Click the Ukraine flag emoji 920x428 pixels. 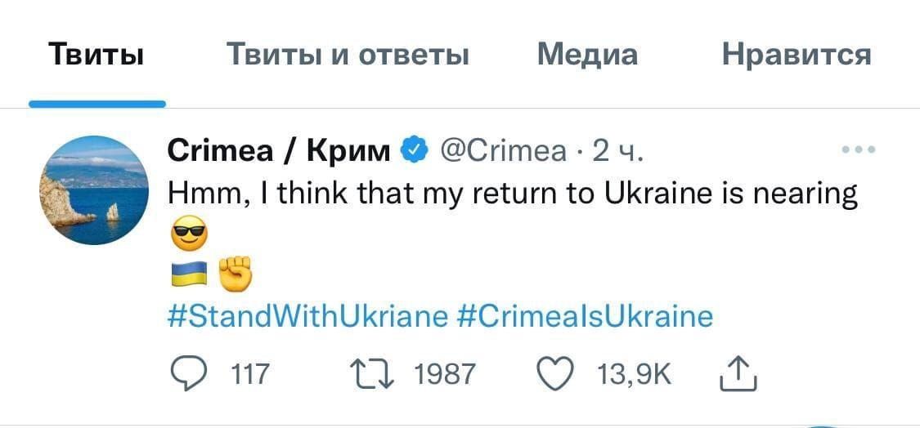pos(188,275)
